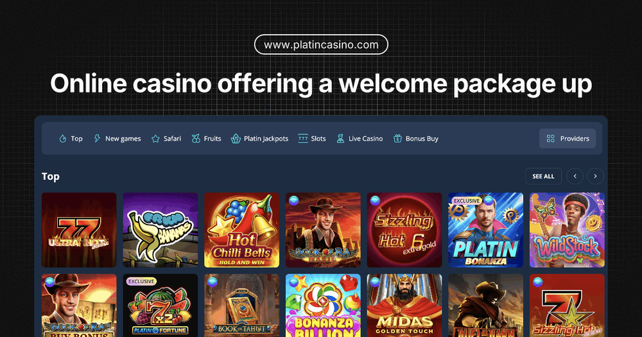The height and width of the screenshot is (337, 642).
Task: Open the Ultra Hot 77 game thumbnail
Action: tap(79, 230)
